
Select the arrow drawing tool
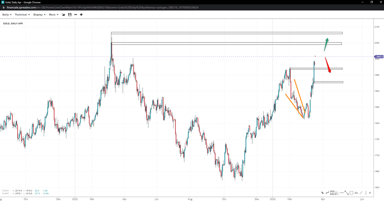click(323, 193)
